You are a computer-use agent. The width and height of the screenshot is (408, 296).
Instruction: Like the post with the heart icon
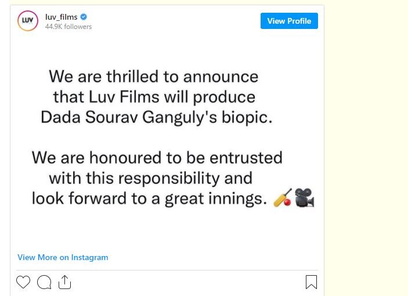coord(23,282)
